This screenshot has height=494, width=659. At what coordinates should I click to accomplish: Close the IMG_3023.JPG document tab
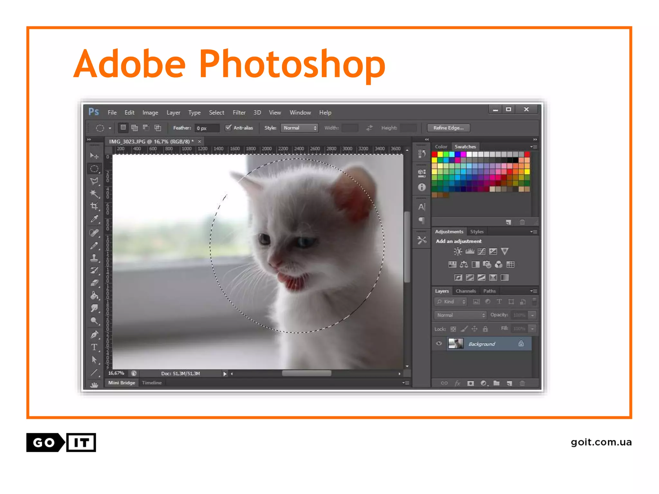[200, 141]
